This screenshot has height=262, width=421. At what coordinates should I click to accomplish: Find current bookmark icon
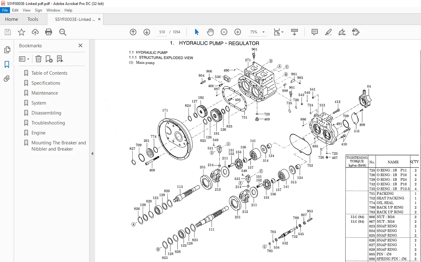60,59
